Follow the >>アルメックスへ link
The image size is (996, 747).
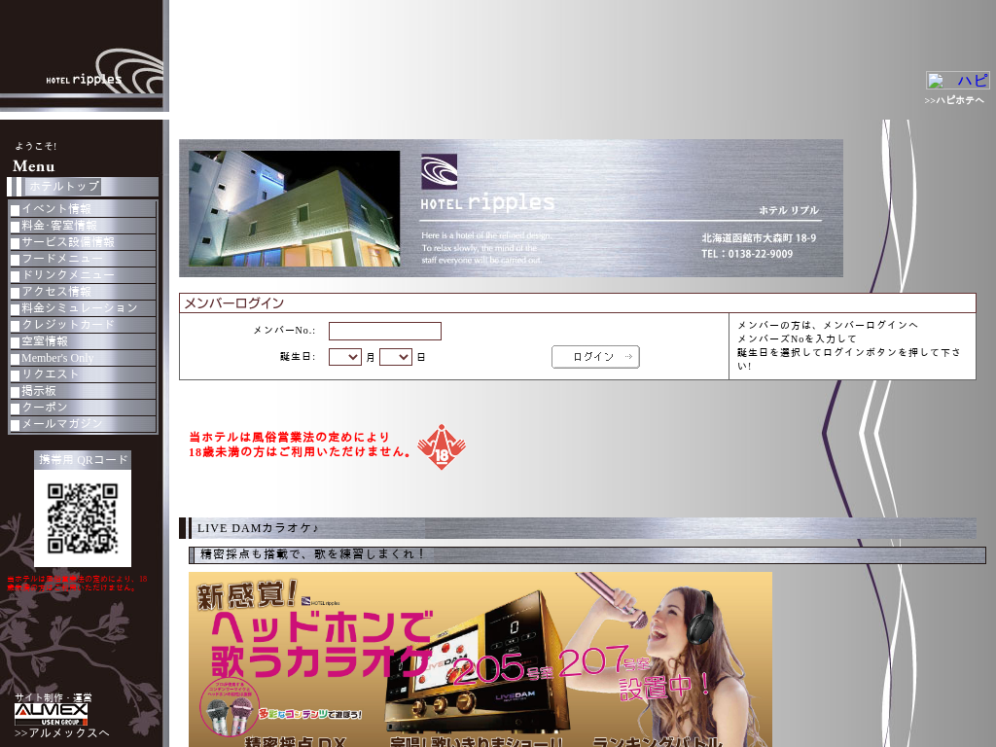coord(61,733)
